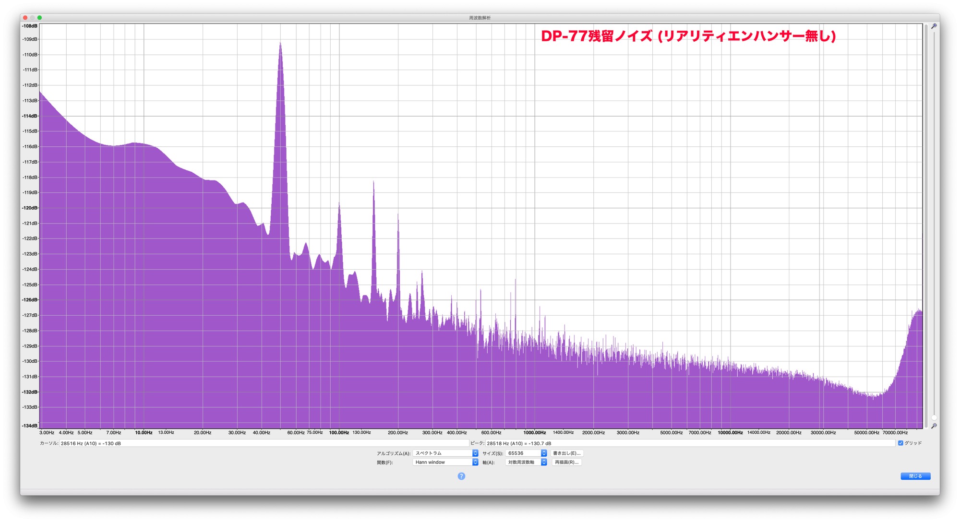The width and height of the screenshot is (960, 522).
Task: Click the -126dB level axis label
Action: click(x=30, y=300)
